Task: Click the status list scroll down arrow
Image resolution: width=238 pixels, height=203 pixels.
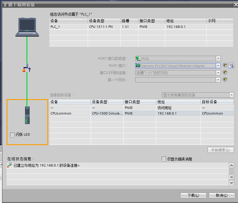Action: pos(231,183)
